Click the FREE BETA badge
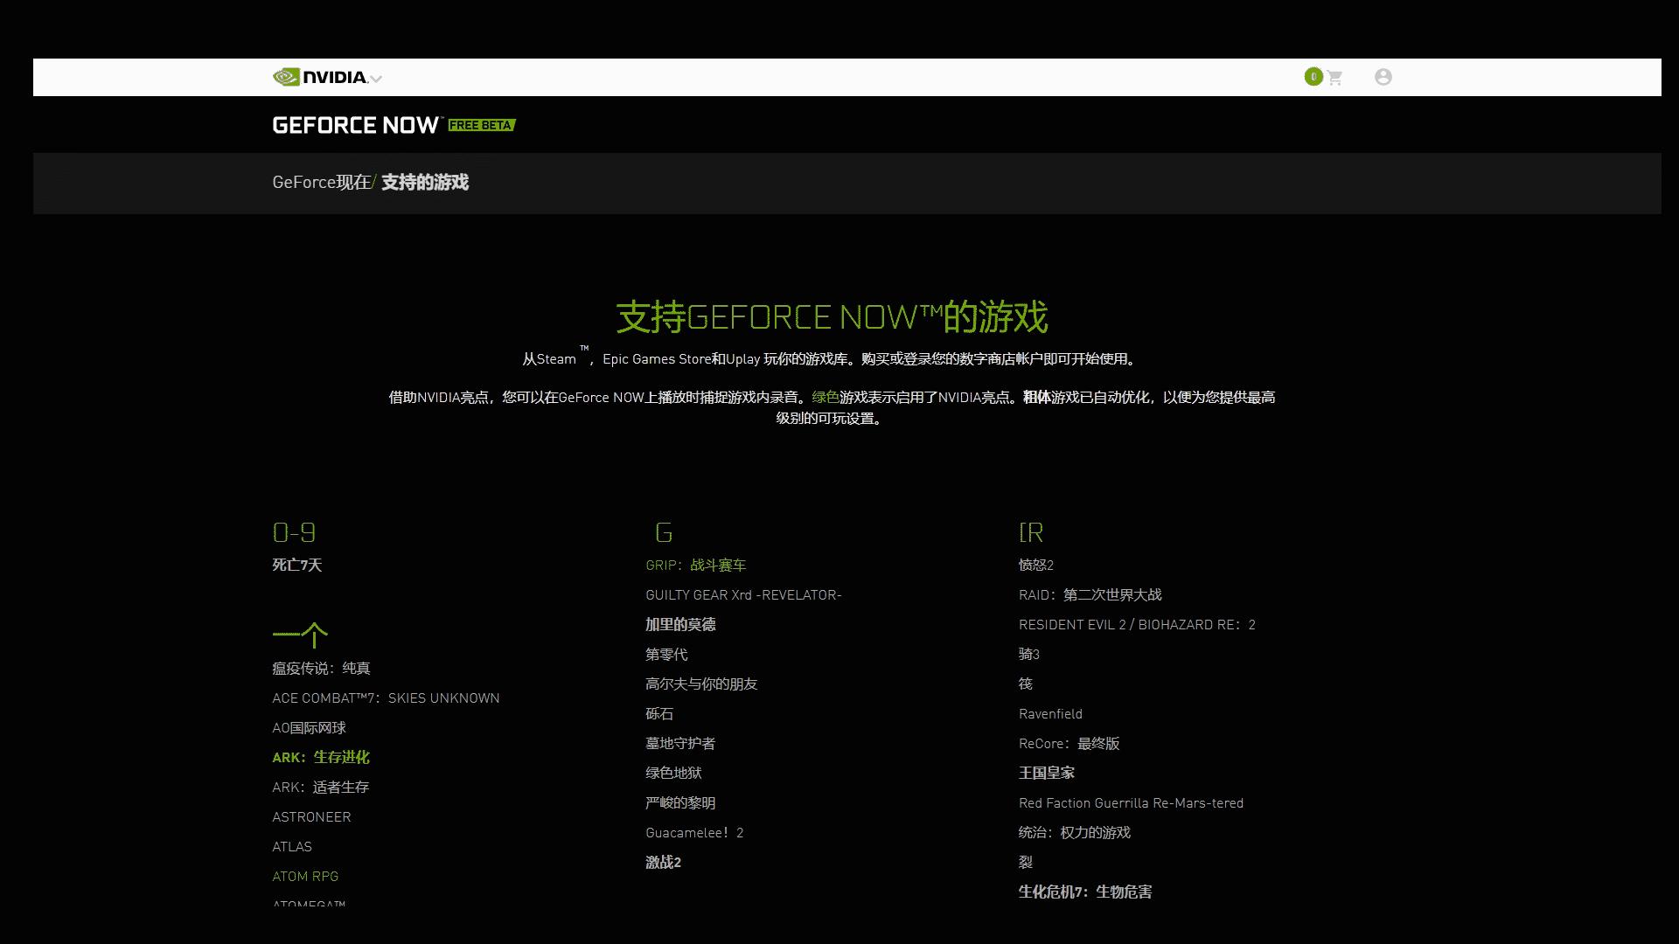This screenshot has width=1679, height=944. (x=480, y=125)
